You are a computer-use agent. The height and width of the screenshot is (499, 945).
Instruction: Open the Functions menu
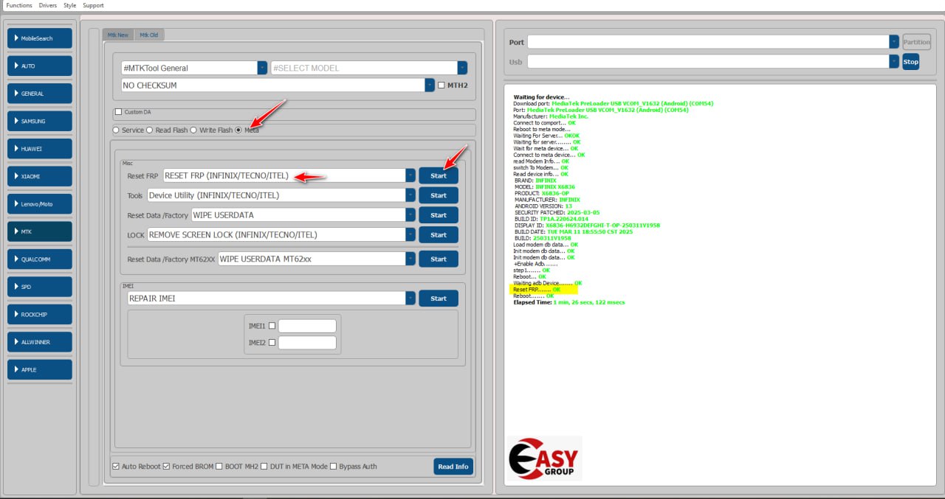[19, 5]
